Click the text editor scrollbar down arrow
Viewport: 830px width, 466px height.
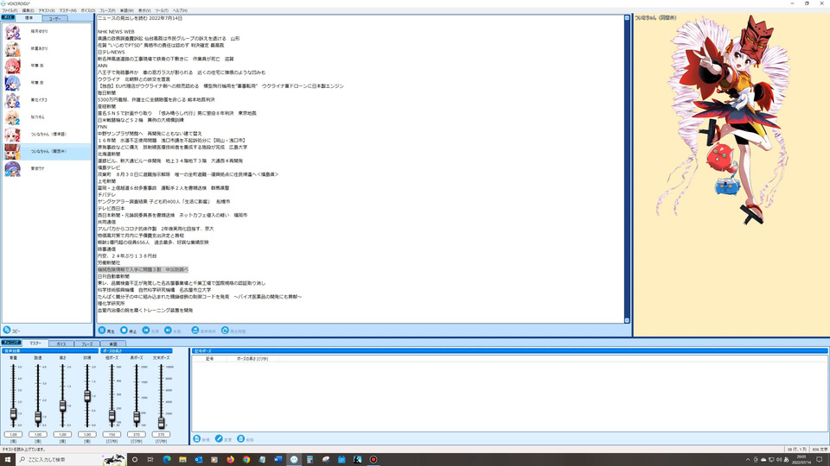coord(628,320)
